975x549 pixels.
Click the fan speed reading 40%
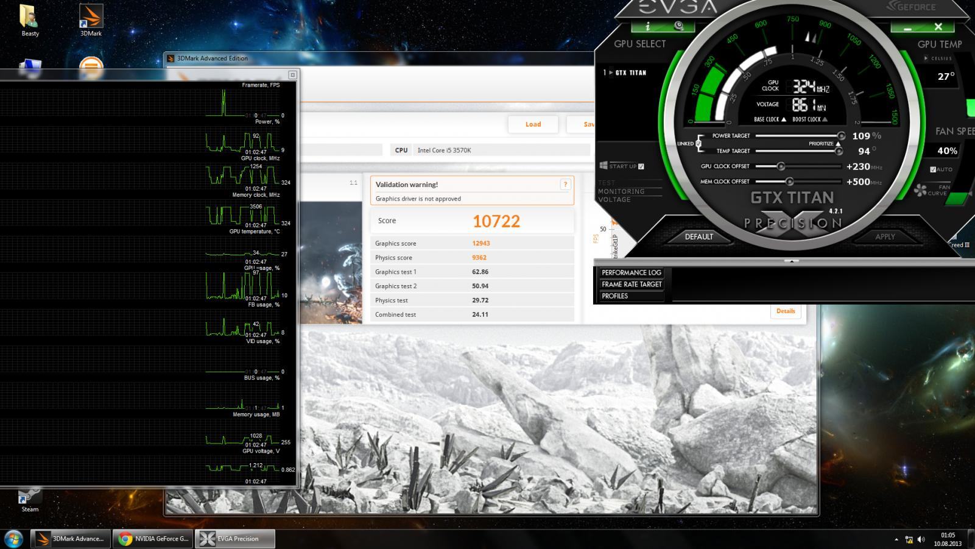947,151
